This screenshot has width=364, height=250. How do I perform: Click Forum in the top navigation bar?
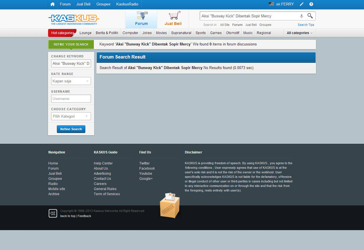pos(65,4)
